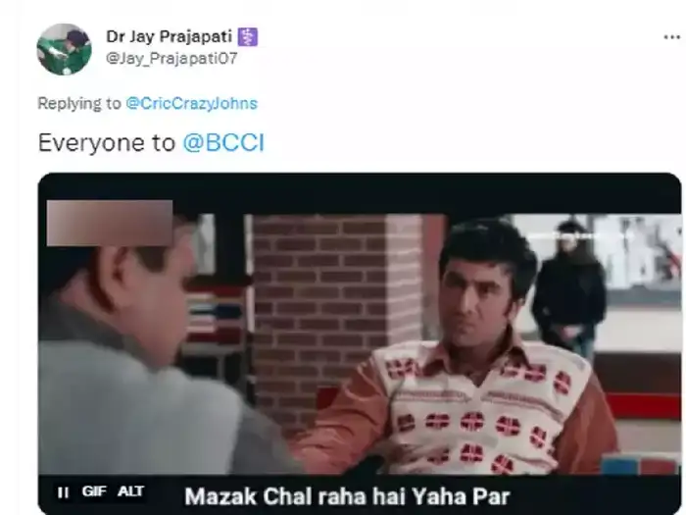Click the 'Replying to' label text
This screenshot has height=515, width=686.
[79, 103]
